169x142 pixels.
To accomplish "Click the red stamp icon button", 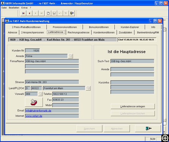I will [34, 102].
